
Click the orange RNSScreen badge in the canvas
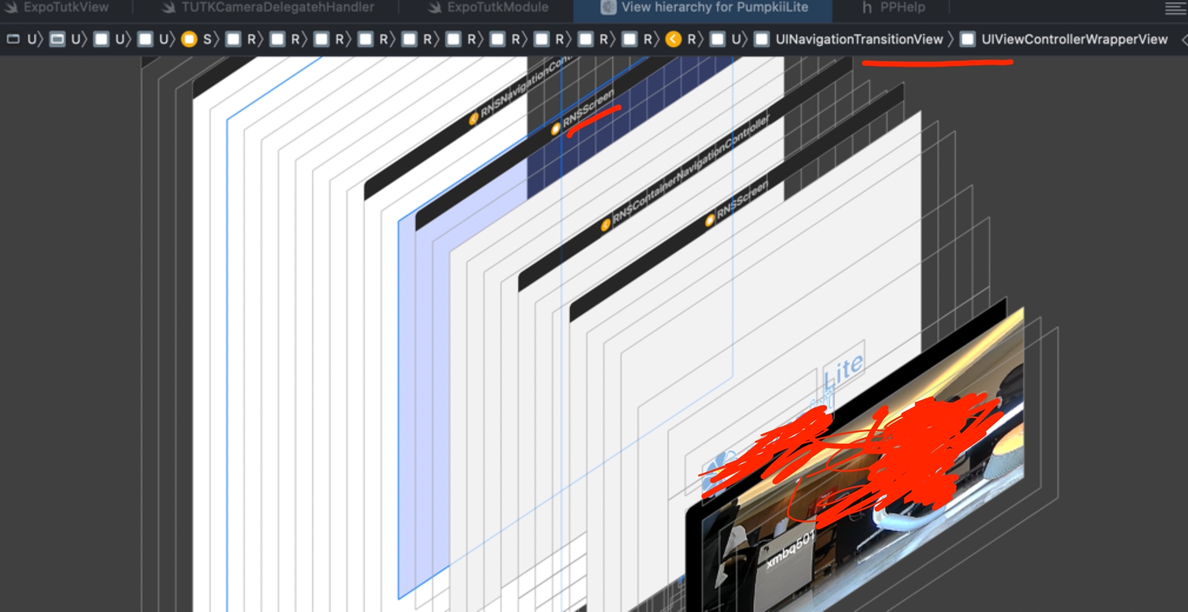(555, 129)
